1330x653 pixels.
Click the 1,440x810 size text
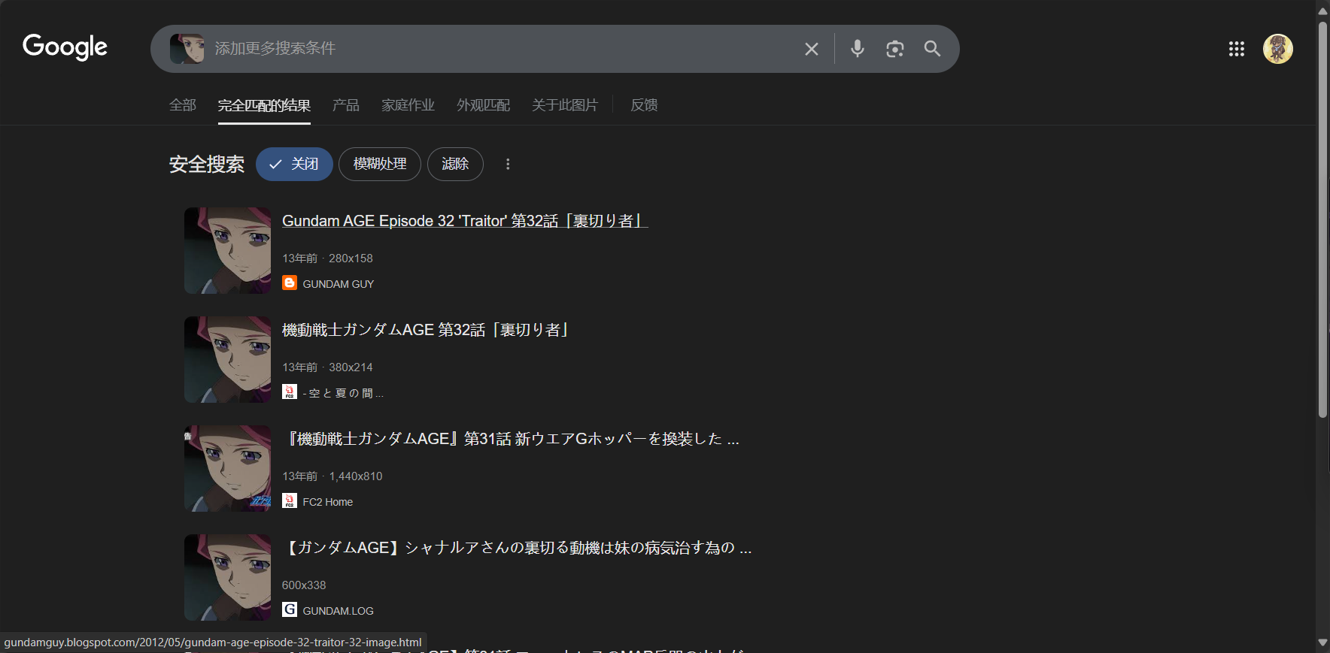pos(356,476)
